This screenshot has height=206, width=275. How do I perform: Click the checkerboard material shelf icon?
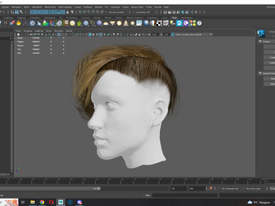pos(159,23)
